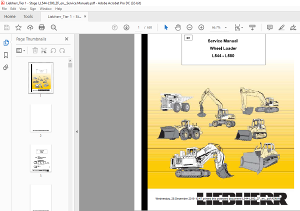The width and height of the screenshot is (300, 211).
Task: Expand thumbnail options dropdown arrow
Action: [x=24, y=50]
